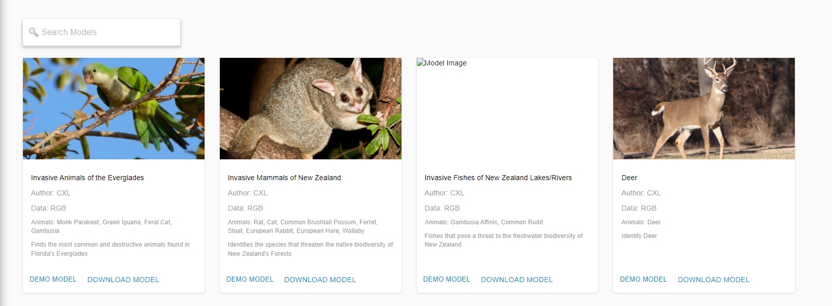832x306 pixels.
Task: Download the Deer model
Action: [713, 280]
